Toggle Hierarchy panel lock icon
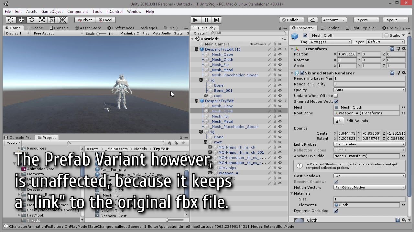 280,28
